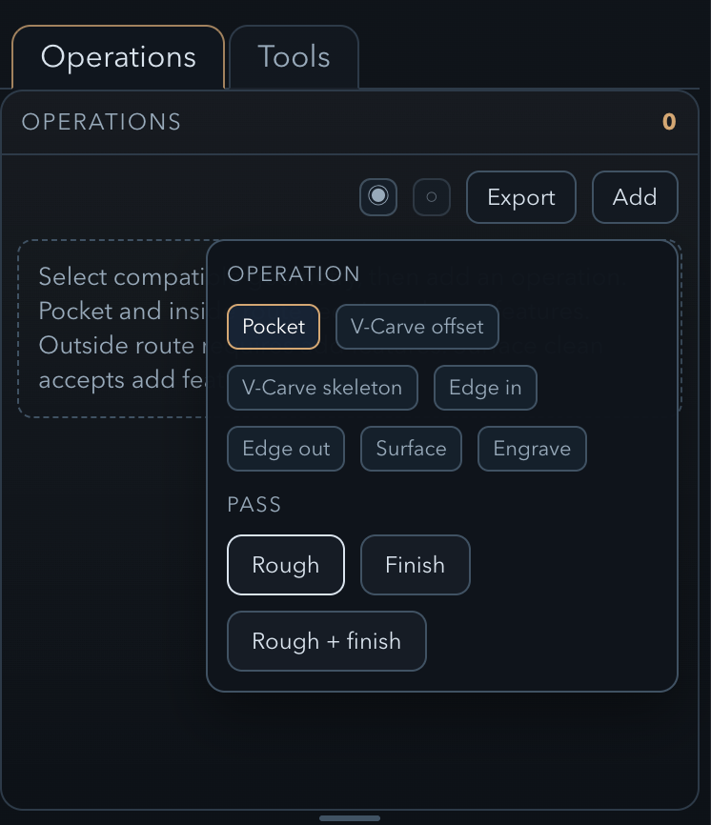The image size is (711, 825).
Task: Choose the Edge in operation
Action: pos(485,388)
